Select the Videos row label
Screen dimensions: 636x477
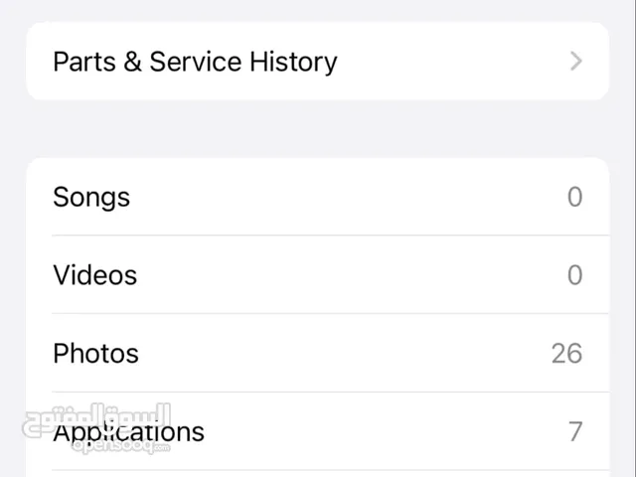coord(95,275)
